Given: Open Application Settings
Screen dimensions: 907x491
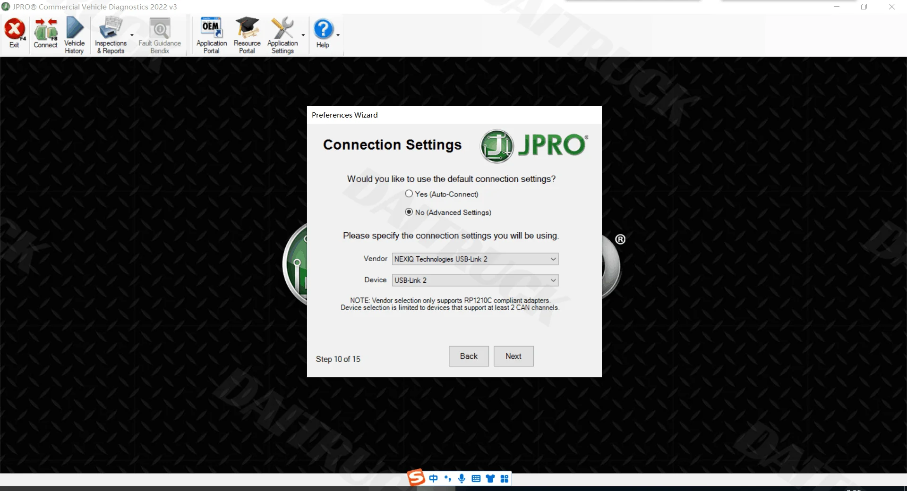Looking at the screenshot, I should [282, 35].
